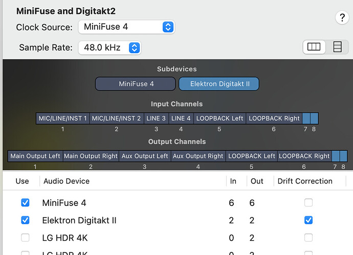The height and width of the screenshot is (255, 353).
Task: Click input channel block 7
Action: 306,119
